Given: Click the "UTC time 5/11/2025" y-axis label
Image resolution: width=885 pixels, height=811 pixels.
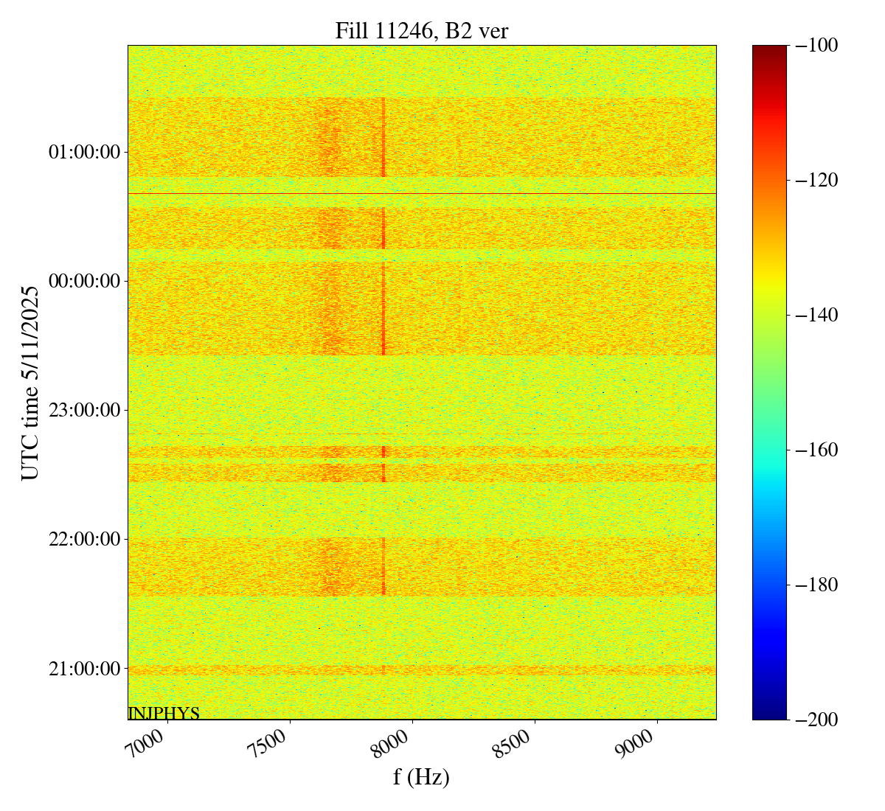Looking at the screenshot, I should pos(30,382).
